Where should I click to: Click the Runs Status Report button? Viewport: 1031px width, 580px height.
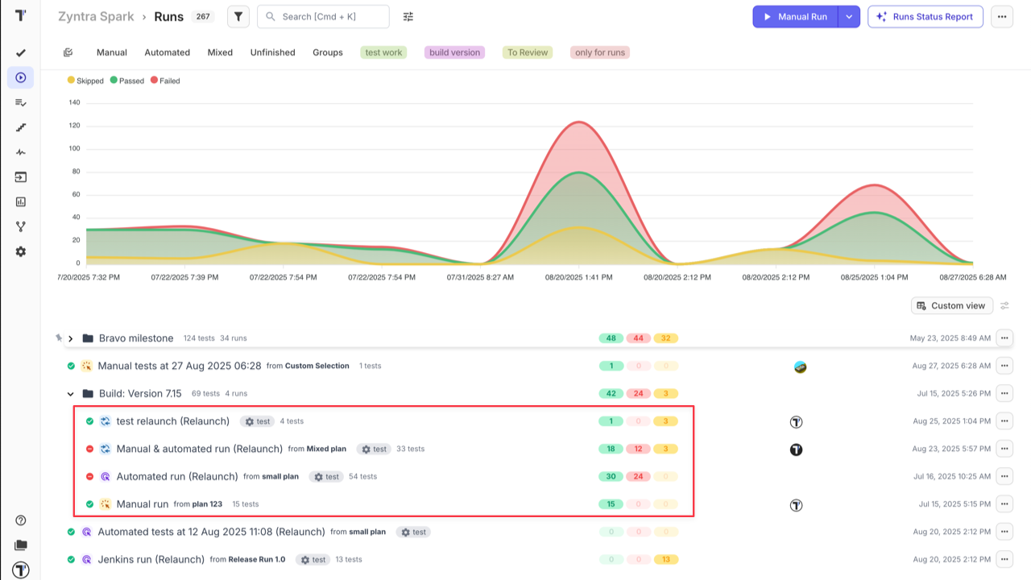pos(925,16)
